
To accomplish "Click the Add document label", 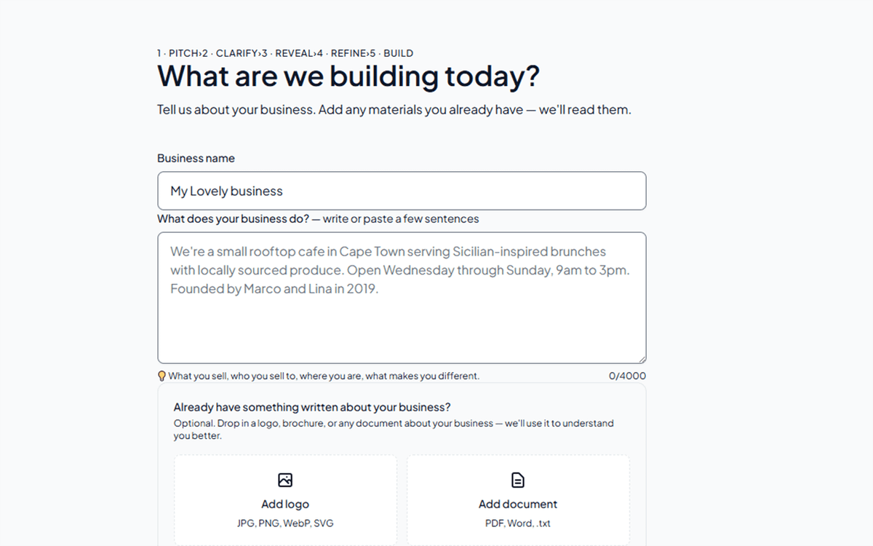I will coord(518,504).
